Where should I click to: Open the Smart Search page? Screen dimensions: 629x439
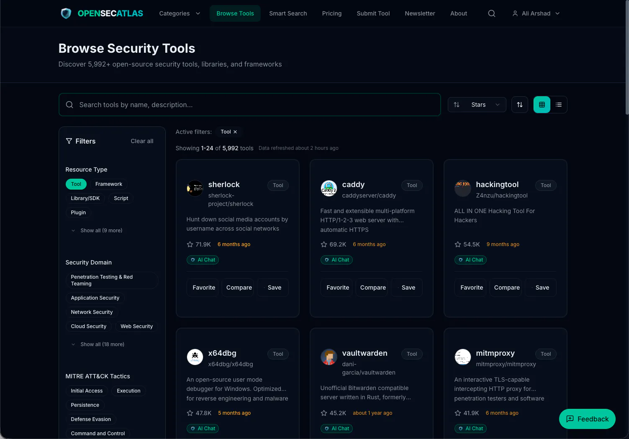click(x=288, y=13)
